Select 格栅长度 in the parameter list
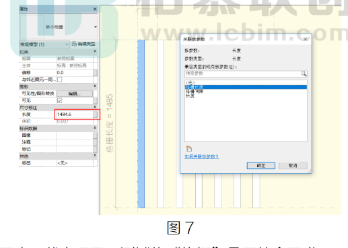Viewport: 348px width, 248px height. [246, 87]
